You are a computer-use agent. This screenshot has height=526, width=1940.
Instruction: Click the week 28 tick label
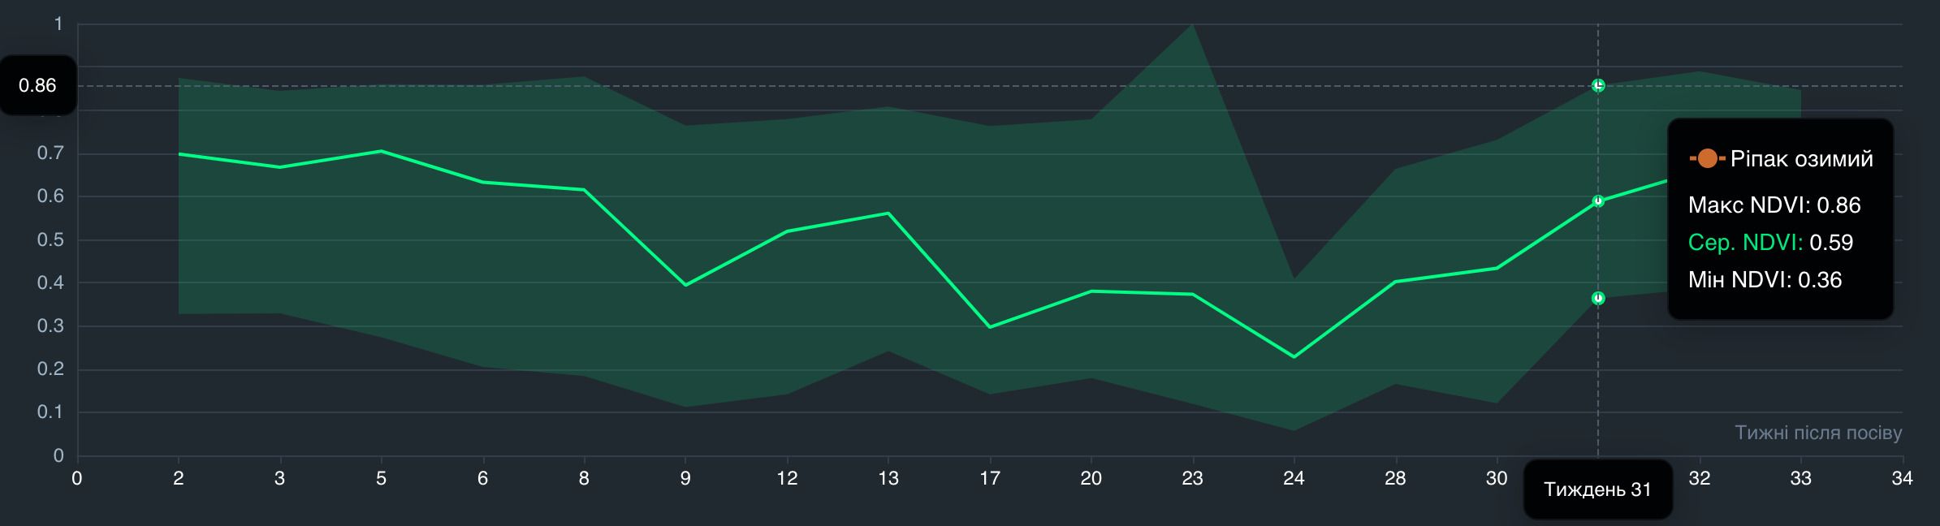pyautogui.click(x=1394, y=479)
